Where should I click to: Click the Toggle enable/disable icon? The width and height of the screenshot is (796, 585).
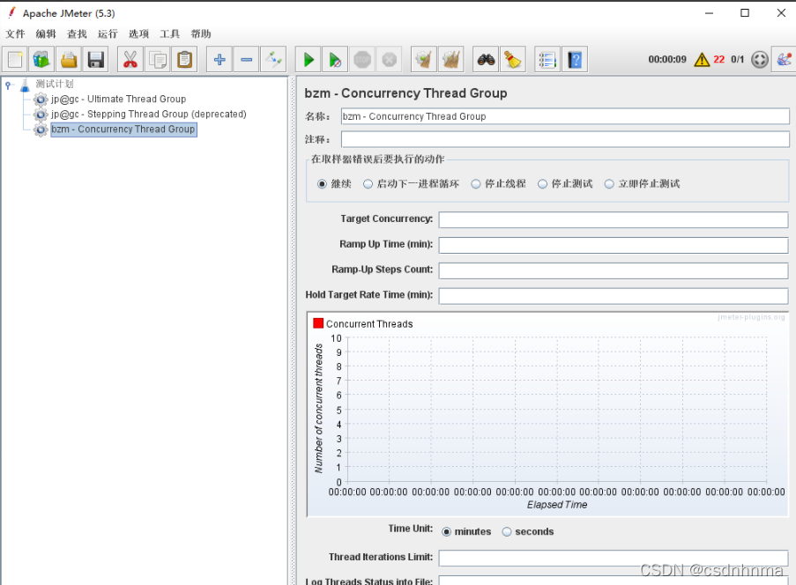coord(273,60)
